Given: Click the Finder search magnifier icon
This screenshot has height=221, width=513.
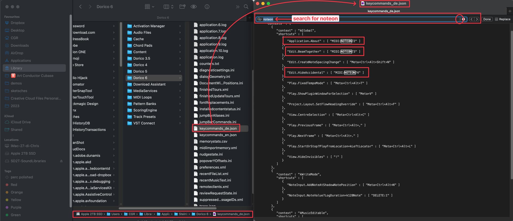Looking at the screenshot, I should (x=246, y=7).
